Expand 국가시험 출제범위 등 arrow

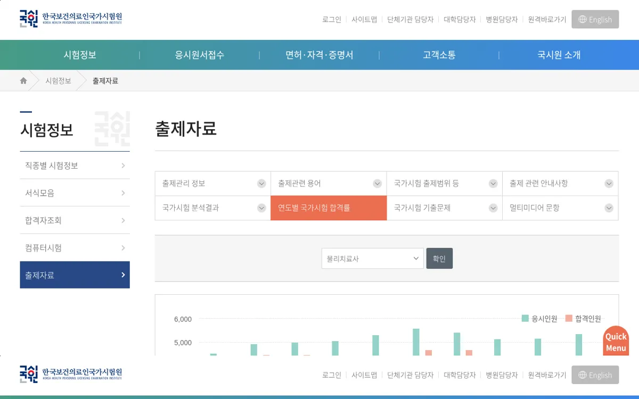(493, 184)
